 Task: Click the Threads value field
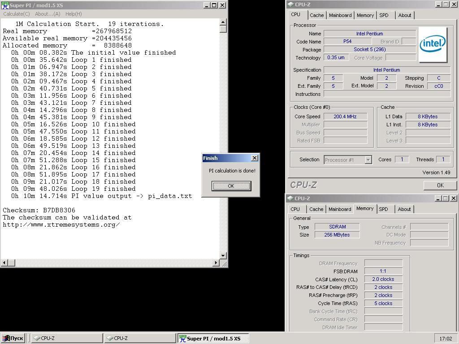point(443,159)
